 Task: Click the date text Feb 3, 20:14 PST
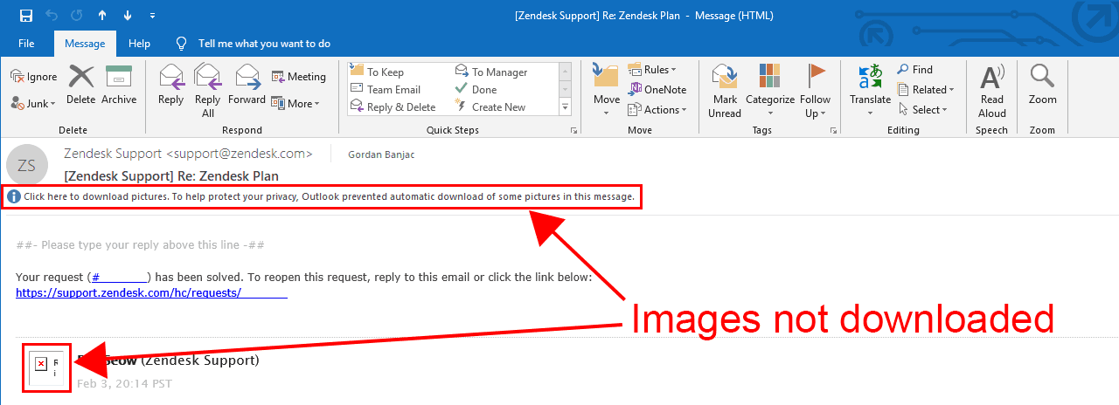[124, 383]
